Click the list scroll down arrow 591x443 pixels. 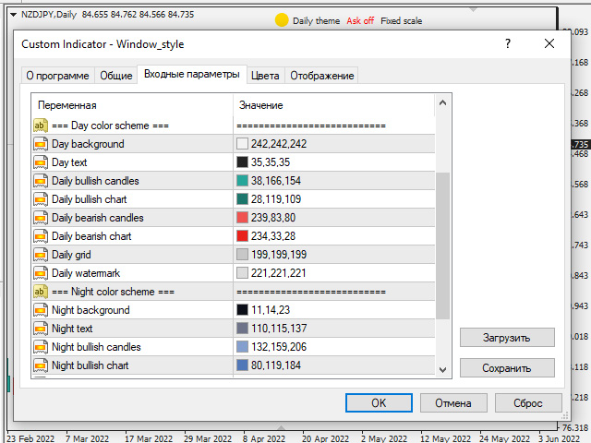tap(443, 370)
